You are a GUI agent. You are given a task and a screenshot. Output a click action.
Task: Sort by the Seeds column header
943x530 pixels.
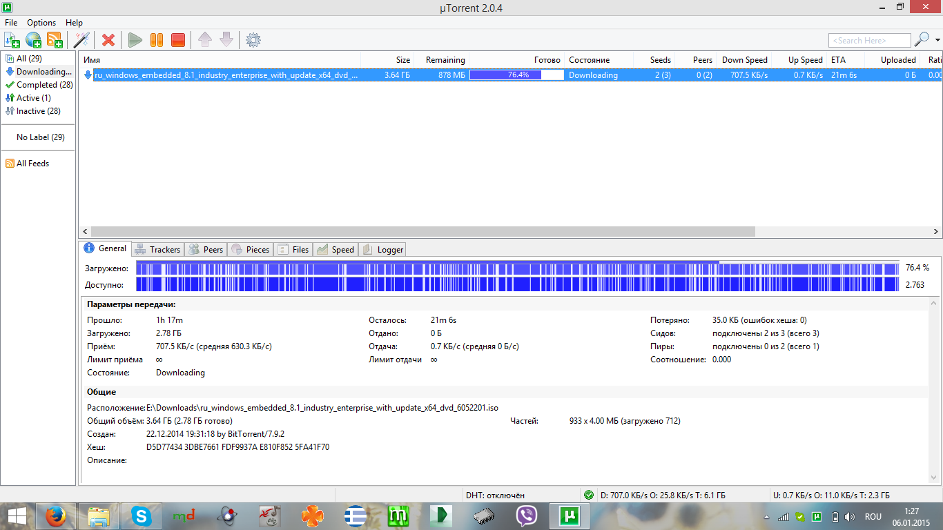[654, 60]
